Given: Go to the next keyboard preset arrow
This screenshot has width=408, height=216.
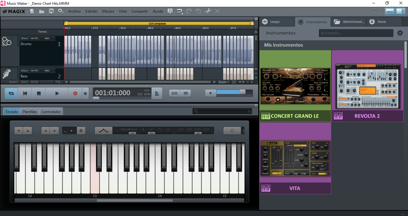Looking at the screenshot, I should pos(54,131).
